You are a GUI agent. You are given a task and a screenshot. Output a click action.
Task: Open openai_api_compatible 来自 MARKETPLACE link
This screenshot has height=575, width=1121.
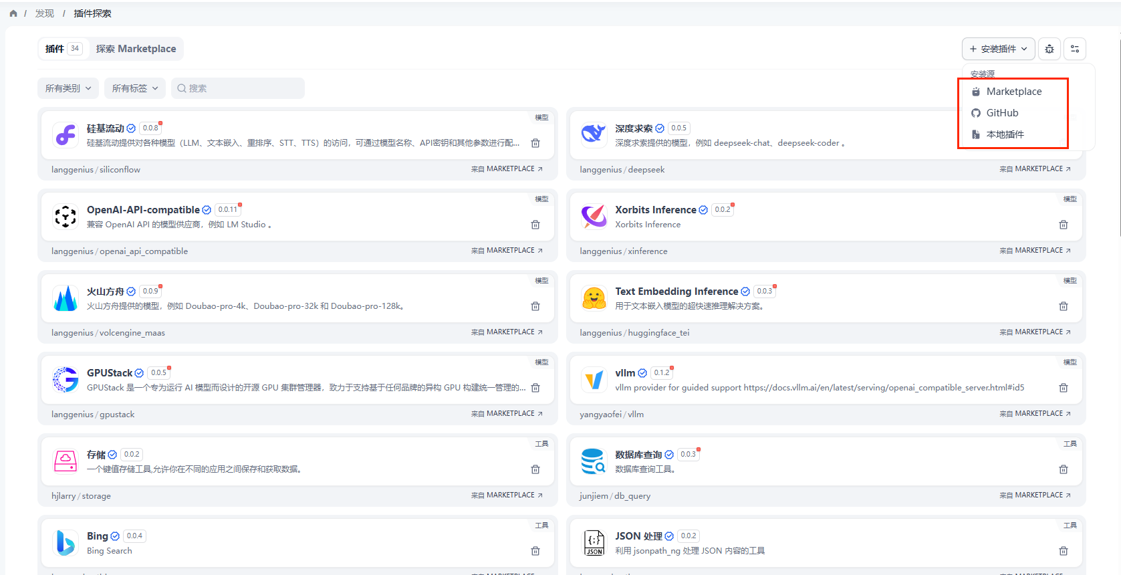[507, 251]
